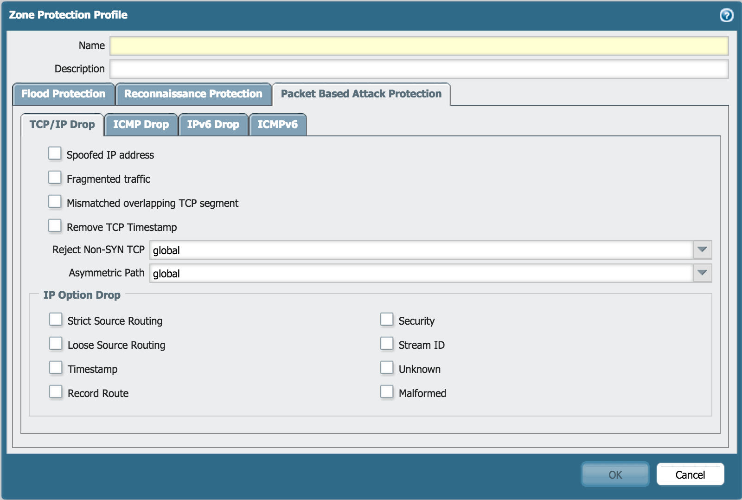This screenshot has width=742, height=500.
Task: Open the Reconnaissance Protection tab
Action: click(193, 94)
